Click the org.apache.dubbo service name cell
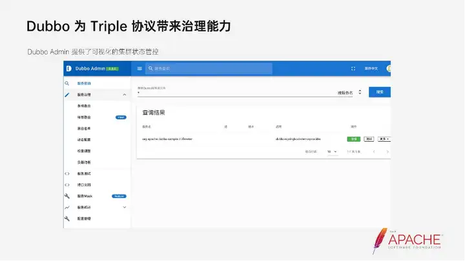The width and height of the screenshot is (465, 261). pyautogui.click(x=167, y=139)
